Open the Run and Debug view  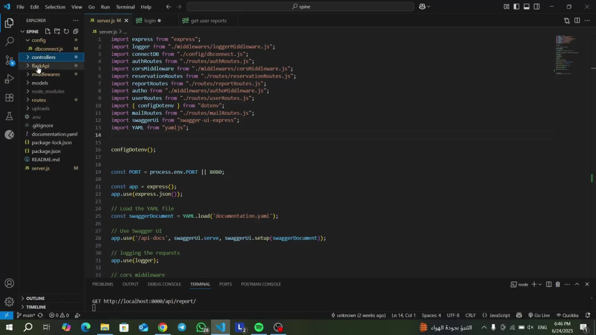coord(9,79)
